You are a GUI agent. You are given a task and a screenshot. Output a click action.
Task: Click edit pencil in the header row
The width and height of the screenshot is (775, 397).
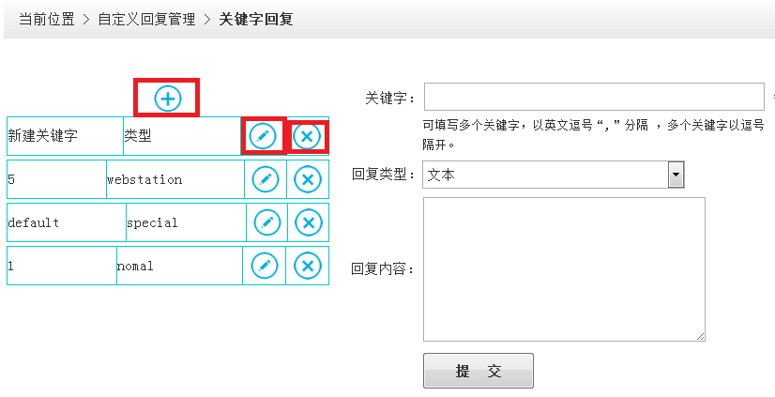(263, 137)
